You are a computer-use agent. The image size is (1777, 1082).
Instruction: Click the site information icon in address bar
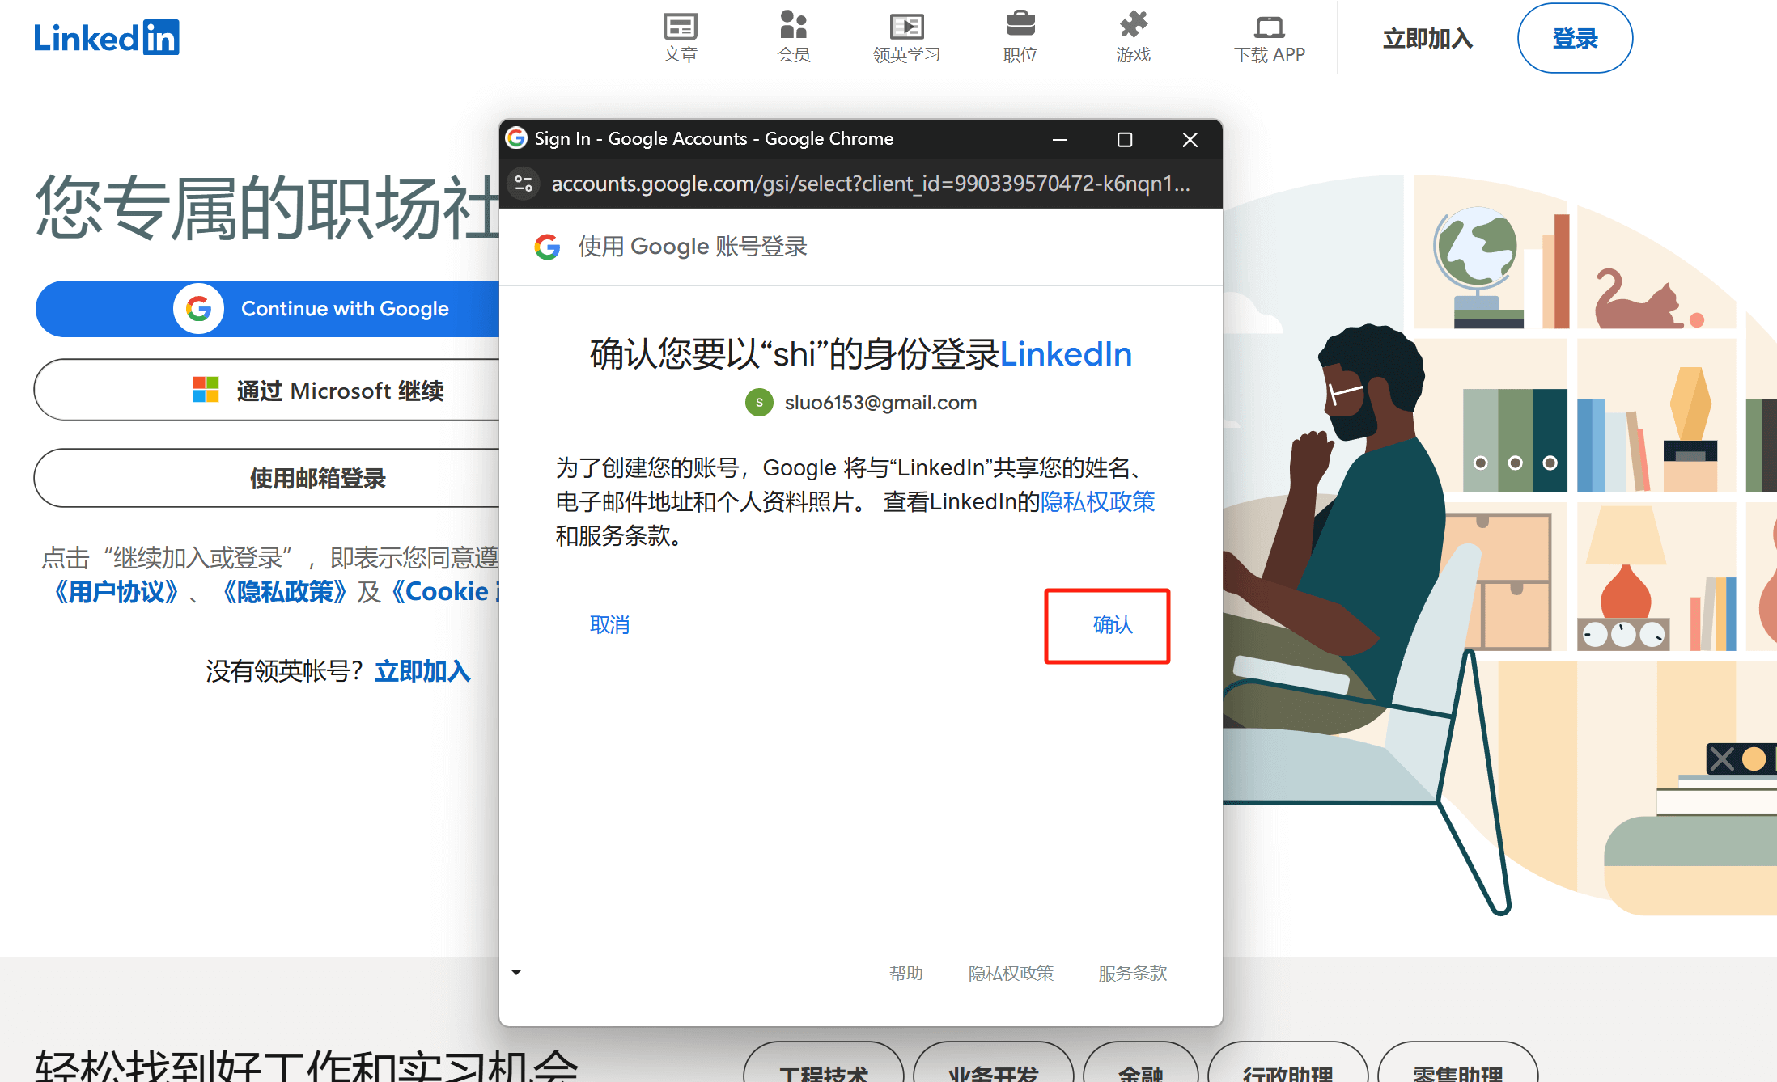pos(524,184)
